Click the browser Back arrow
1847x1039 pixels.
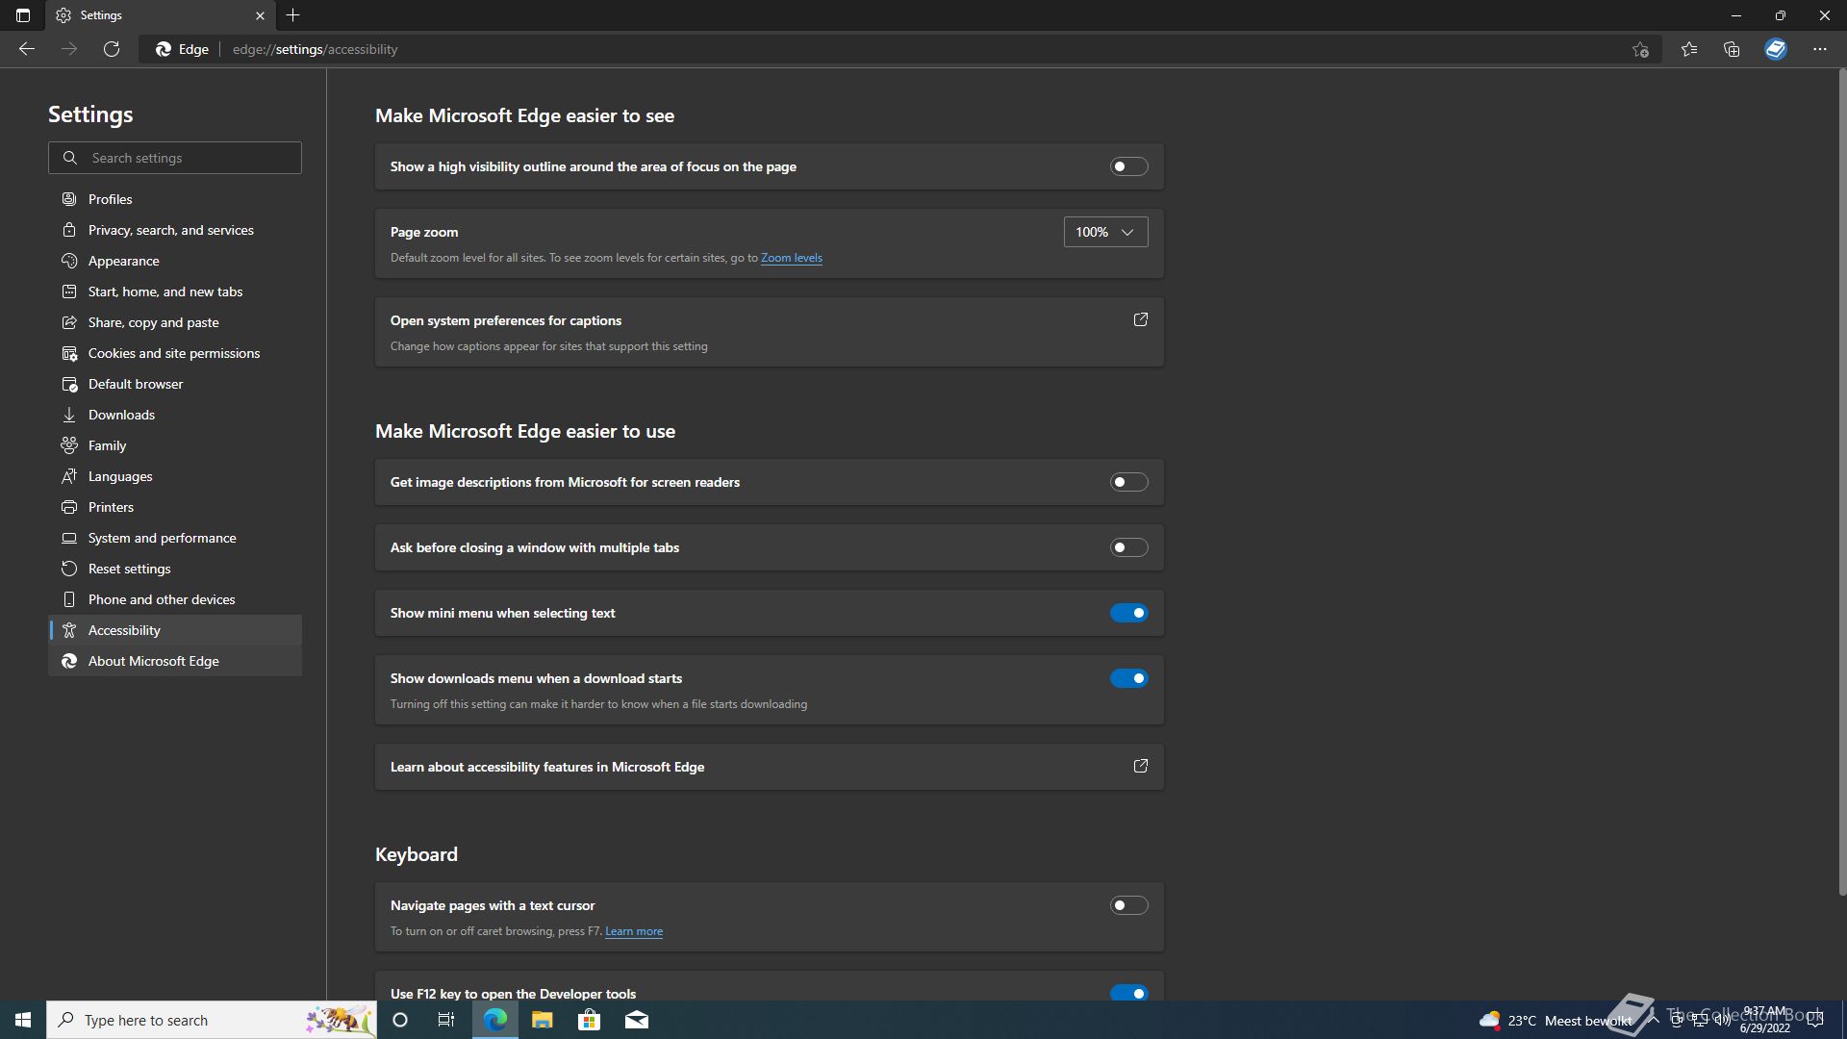click(x=27, y=49)
